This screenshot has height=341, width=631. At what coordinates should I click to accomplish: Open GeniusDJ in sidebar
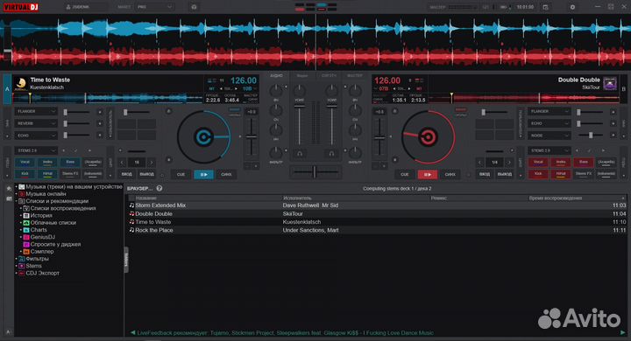pos(43,237)
